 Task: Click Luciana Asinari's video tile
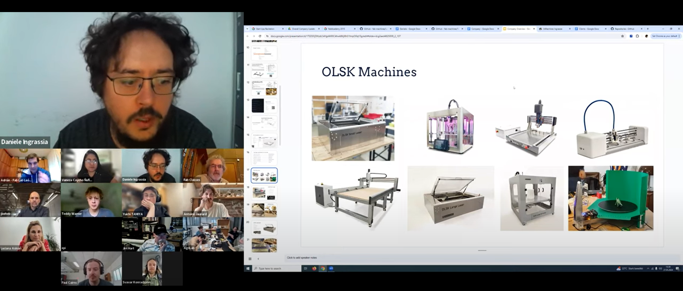[30, 234]
